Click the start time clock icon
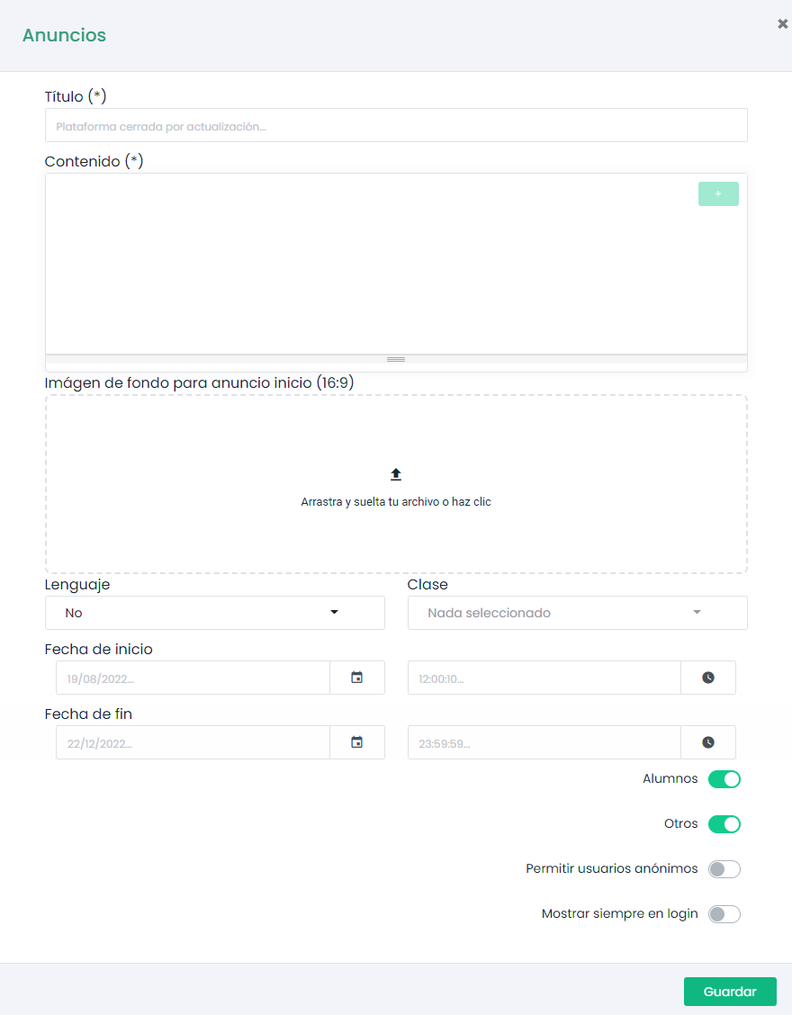This screenshot has height=1015, width=792. tap(708, 678)
